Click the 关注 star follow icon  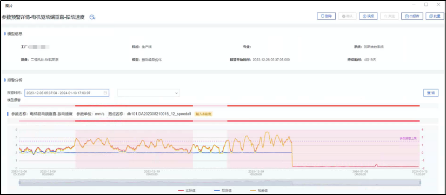tap(385, 16)
